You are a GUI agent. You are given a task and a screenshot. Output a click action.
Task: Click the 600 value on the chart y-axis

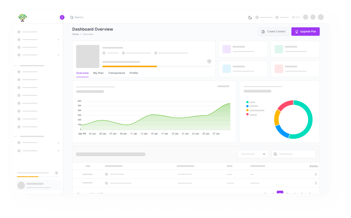click(x=79, y=101)
